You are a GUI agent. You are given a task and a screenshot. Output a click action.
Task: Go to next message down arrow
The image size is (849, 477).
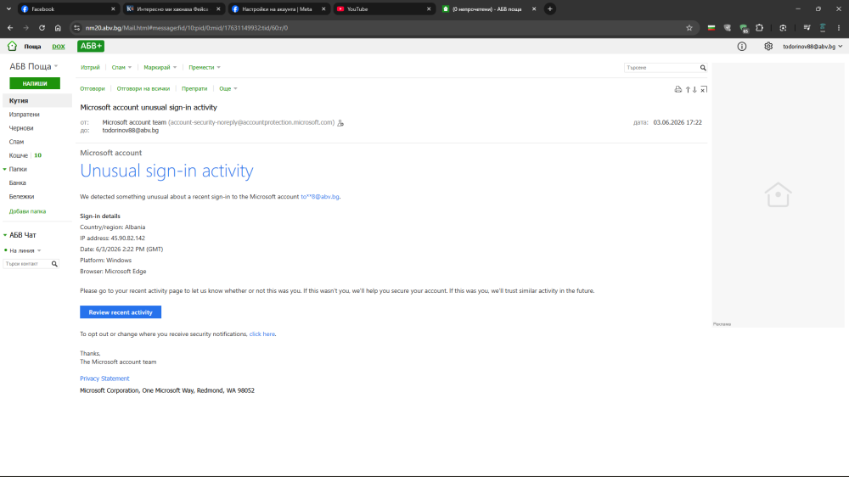[x=694, y=89]
